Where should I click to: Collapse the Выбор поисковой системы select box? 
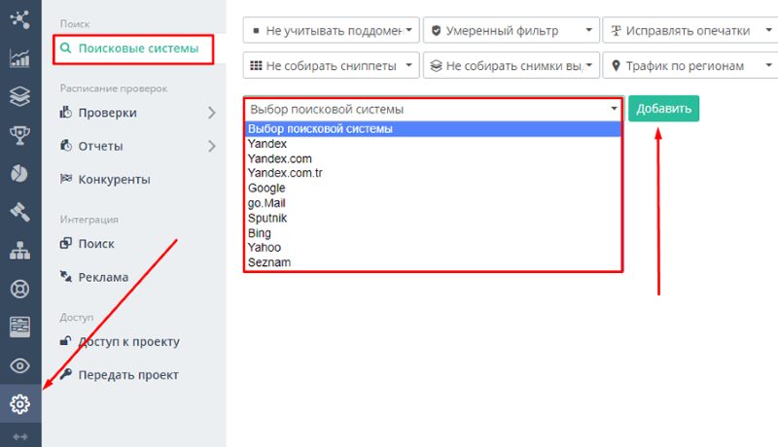pyautogui.click(x=433, y=109)
